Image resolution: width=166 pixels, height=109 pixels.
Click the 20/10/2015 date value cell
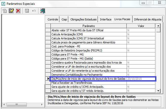pyautogui.click(x=141, y=79)
